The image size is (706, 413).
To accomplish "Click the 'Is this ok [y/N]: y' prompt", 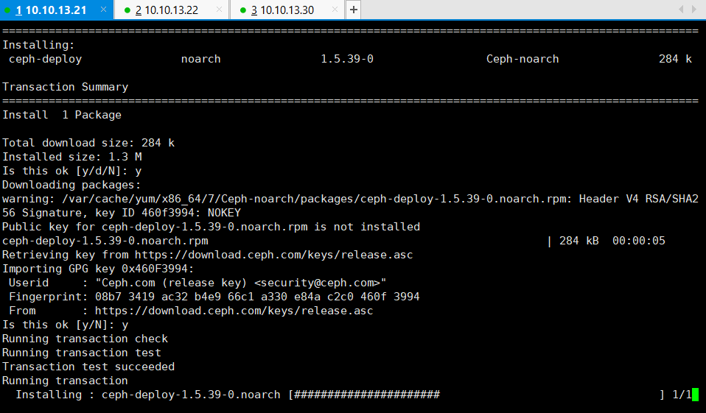I will coord(66,325).
